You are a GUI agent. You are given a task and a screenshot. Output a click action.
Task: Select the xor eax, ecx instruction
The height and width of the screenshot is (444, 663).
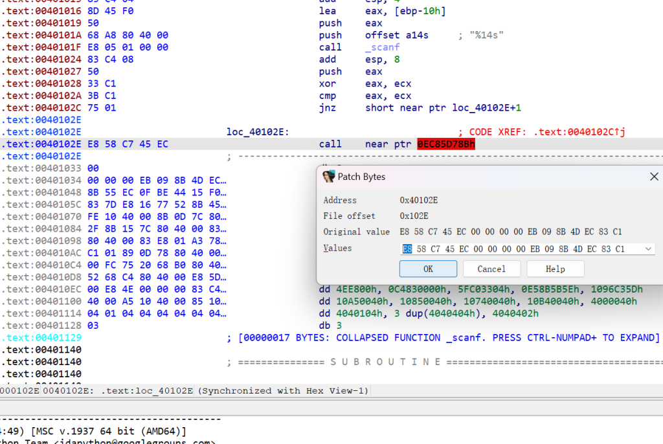point(365,83)
